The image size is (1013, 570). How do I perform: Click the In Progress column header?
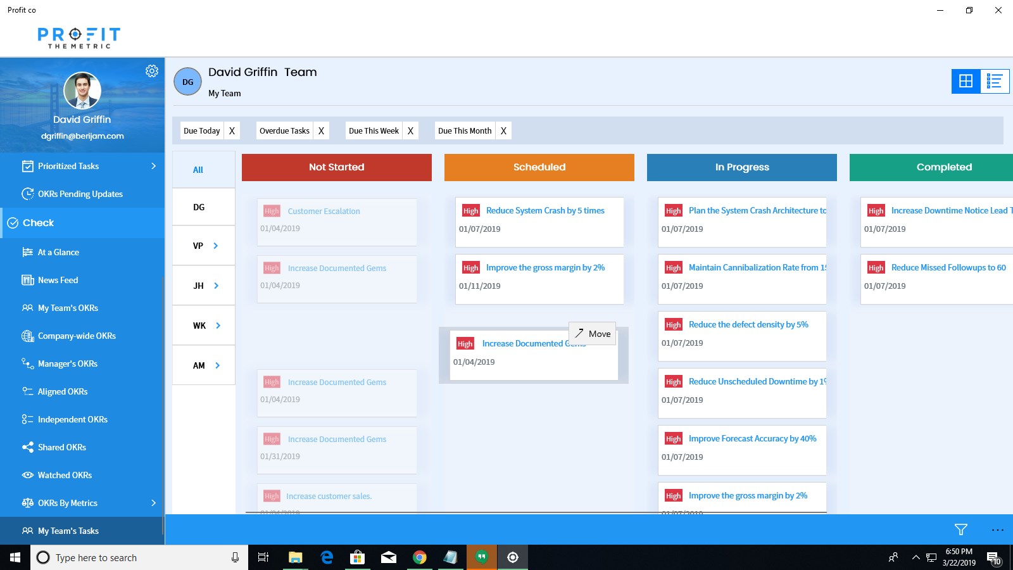click(742, 167)
